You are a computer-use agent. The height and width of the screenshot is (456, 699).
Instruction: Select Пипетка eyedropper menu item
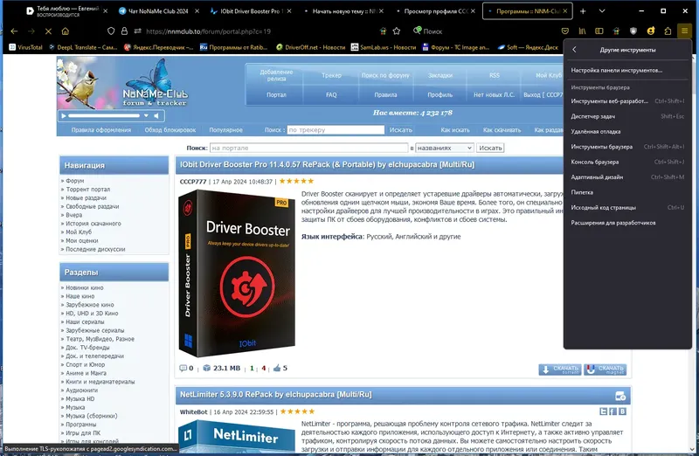click(627, 192)
